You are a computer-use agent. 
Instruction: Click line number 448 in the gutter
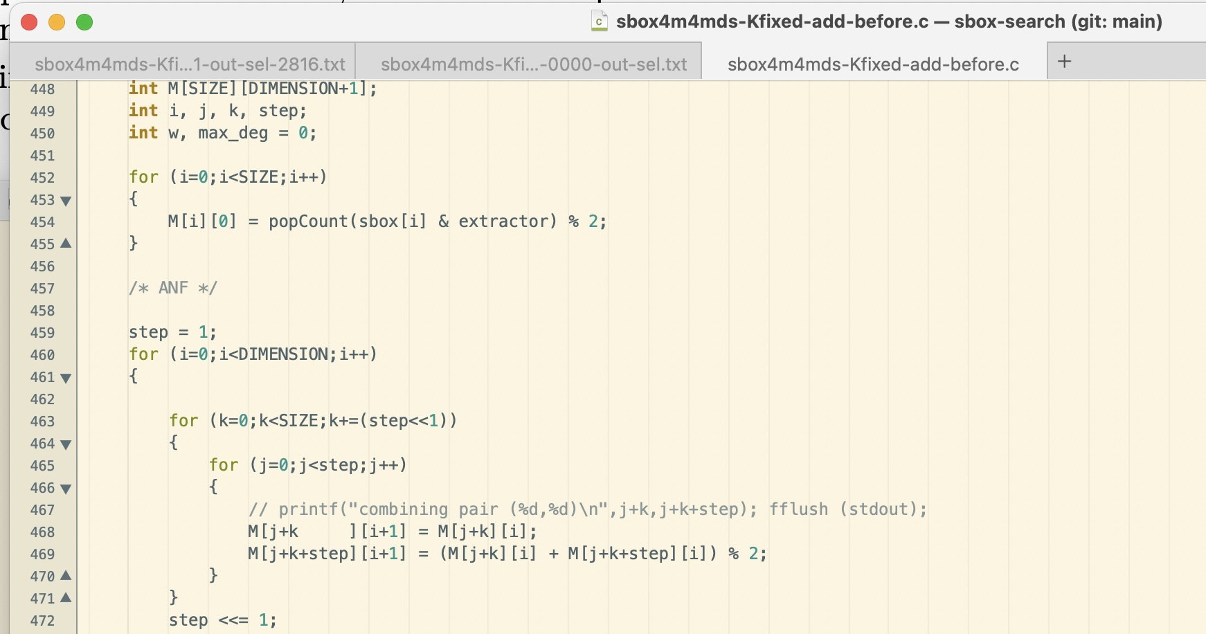pyautogui.click(x=43, y=89)
